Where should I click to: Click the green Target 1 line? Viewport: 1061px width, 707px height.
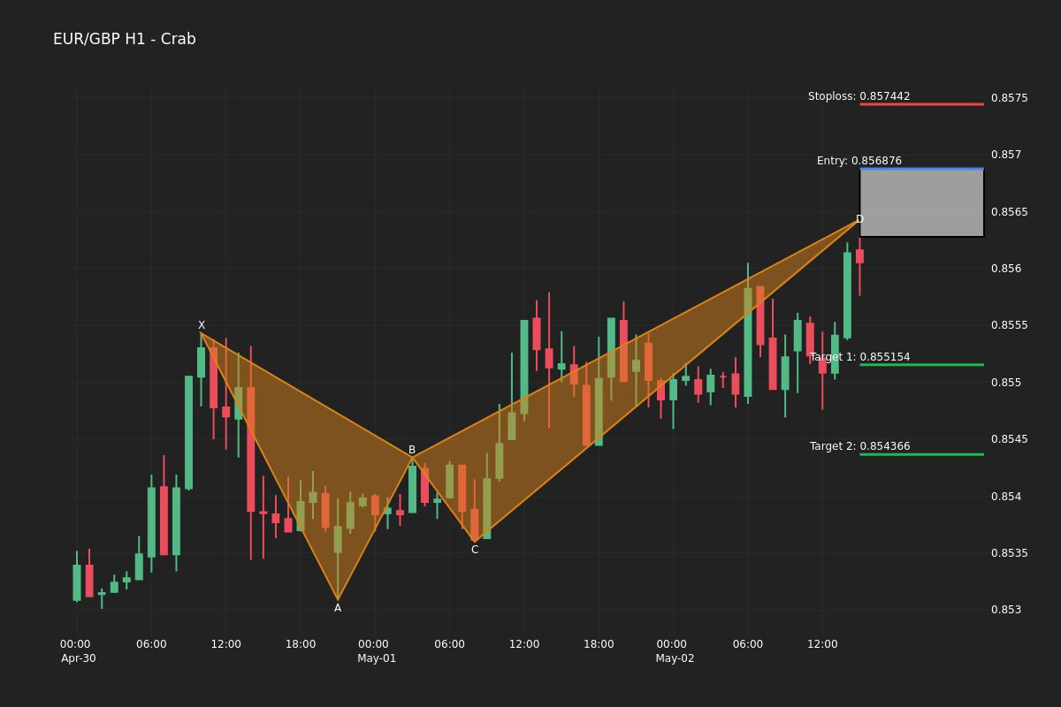pos(921,364)
